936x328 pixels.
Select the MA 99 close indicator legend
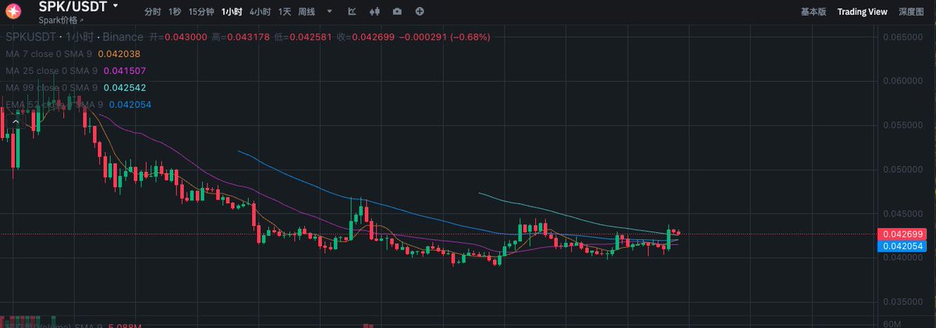[x=52, y=87]
